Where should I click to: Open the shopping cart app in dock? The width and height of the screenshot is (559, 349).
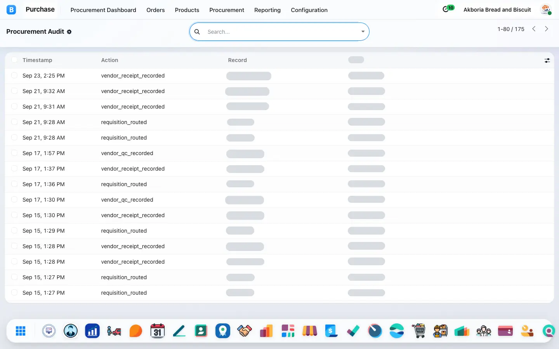tap(418, 331)
